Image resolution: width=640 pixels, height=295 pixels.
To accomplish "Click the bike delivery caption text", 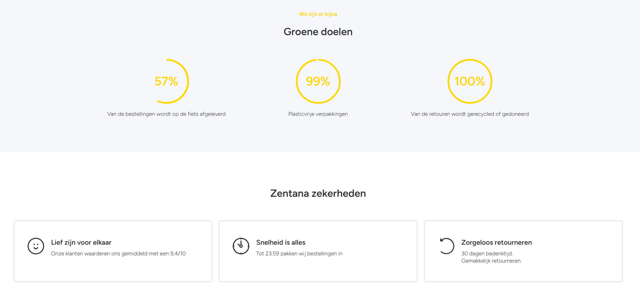I will (x=166, y=114).
